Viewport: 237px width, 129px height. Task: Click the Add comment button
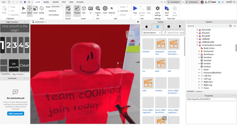tap(16, 114)
